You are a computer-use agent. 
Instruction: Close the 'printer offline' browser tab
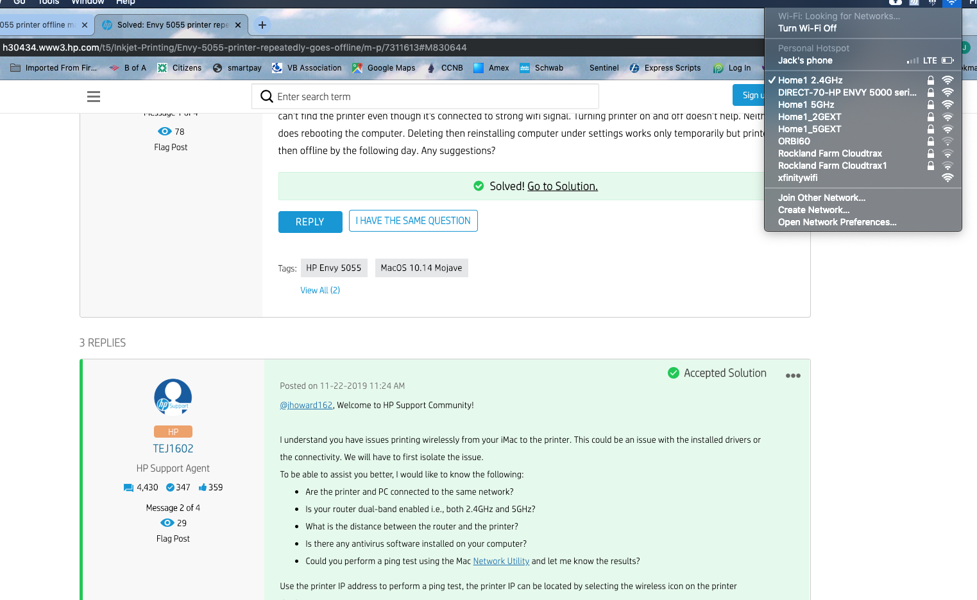pyautogui.click(x=85, y=25)
